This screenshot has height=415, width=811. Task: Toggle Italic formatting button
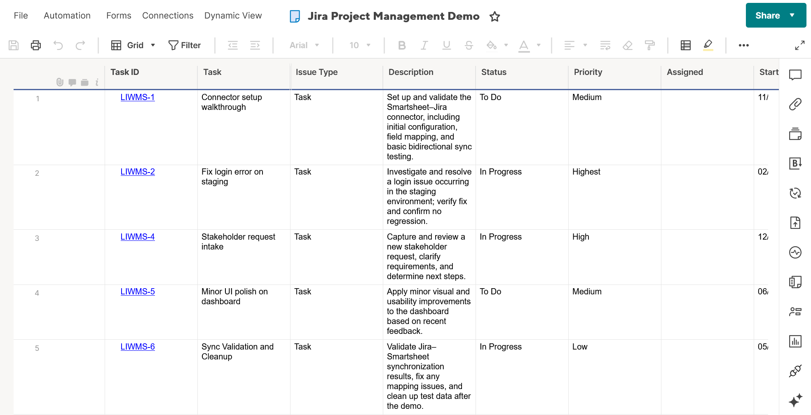(x=424, y=45)
